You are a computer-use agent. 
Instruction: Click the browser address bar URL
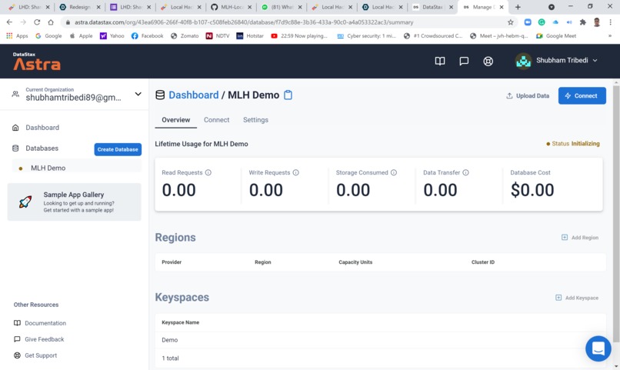click(244, 22)
